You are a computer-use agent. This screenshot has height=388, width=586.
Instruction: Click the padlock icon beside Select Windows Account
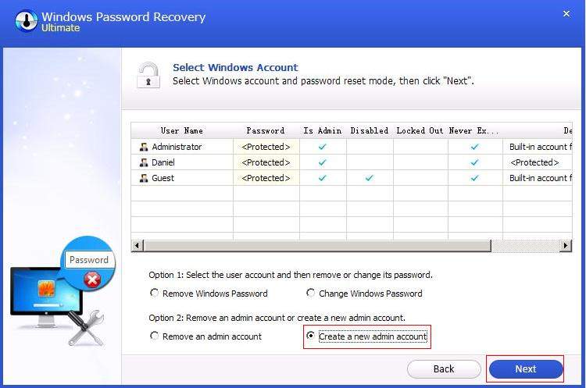[148, 75]
